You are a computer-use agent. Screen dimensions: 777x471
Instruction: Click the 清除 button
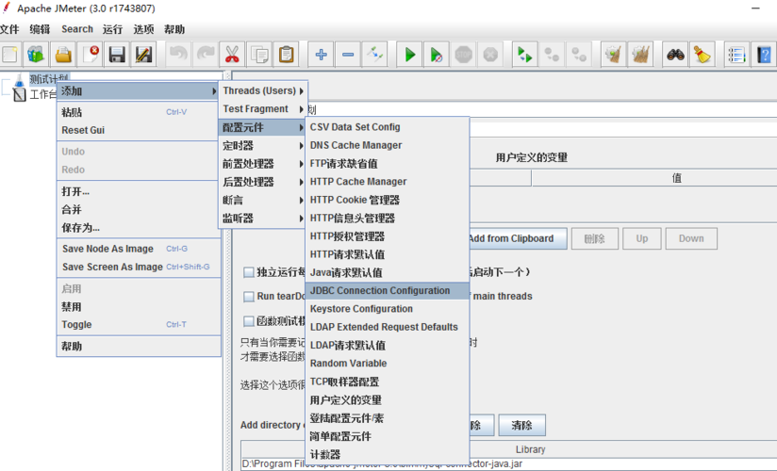[521, 425]
